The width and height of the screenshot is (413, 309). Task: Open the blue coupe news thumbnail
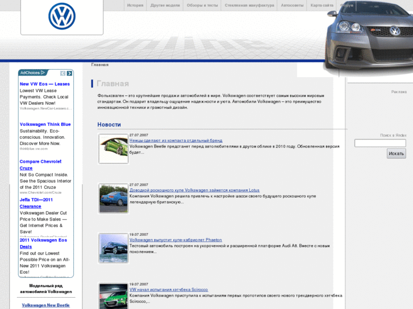pos(113,198)
